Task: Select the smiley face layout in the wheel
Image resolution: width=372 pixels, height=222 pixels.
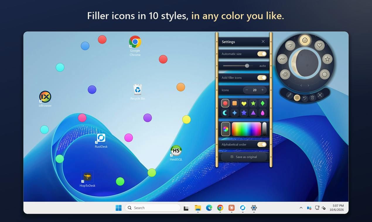Action: point(305,40)
